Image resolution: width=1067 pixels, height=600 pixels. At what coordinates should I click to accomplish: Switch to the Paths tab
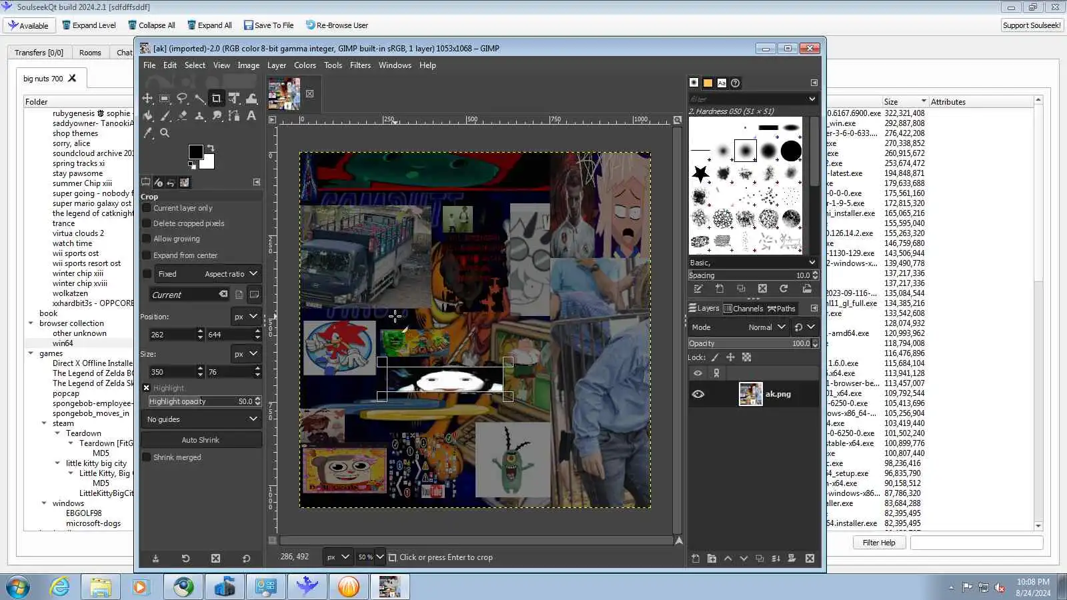tap(782, 309)
